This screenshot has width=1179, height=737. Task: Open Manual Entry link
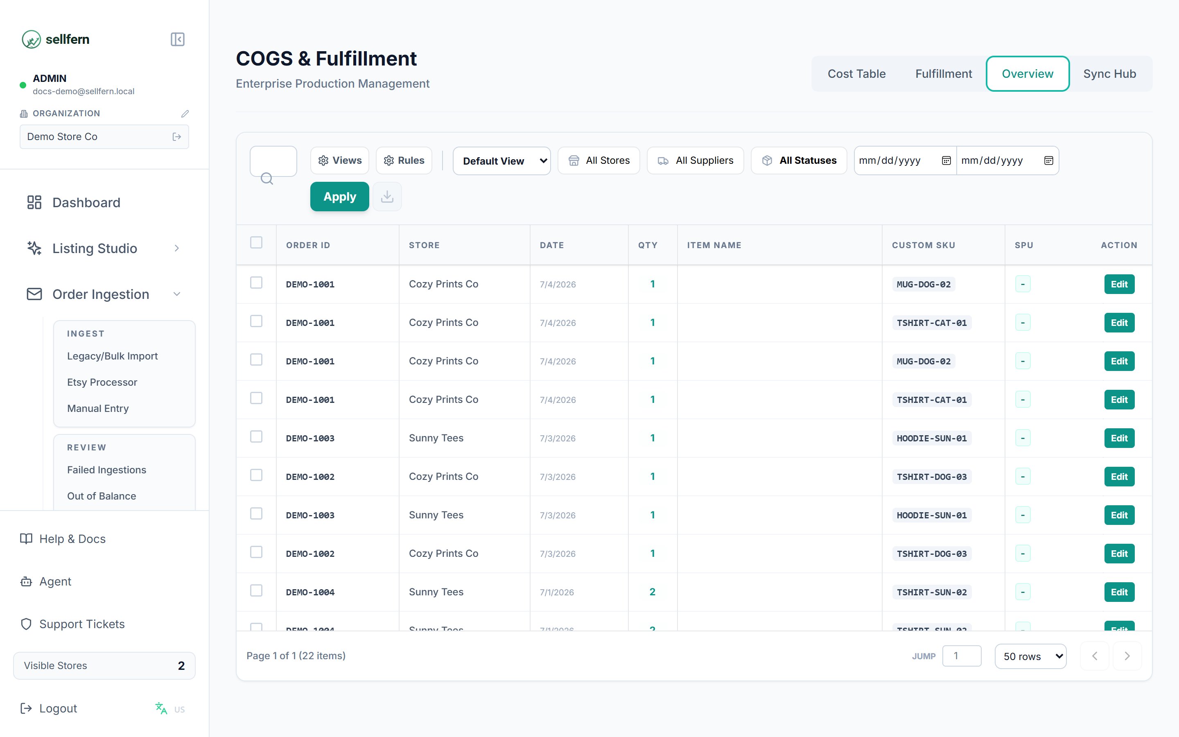coord(98,409)
